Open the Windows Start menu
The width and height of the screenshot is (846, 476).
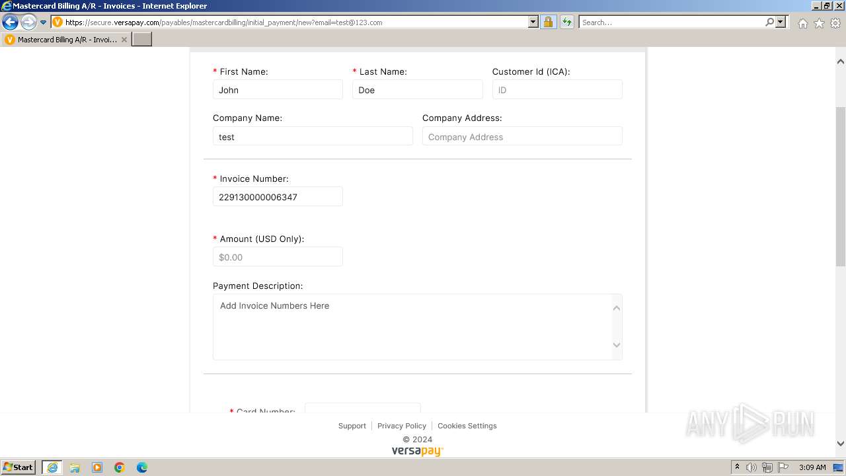(x=19, y=467)
